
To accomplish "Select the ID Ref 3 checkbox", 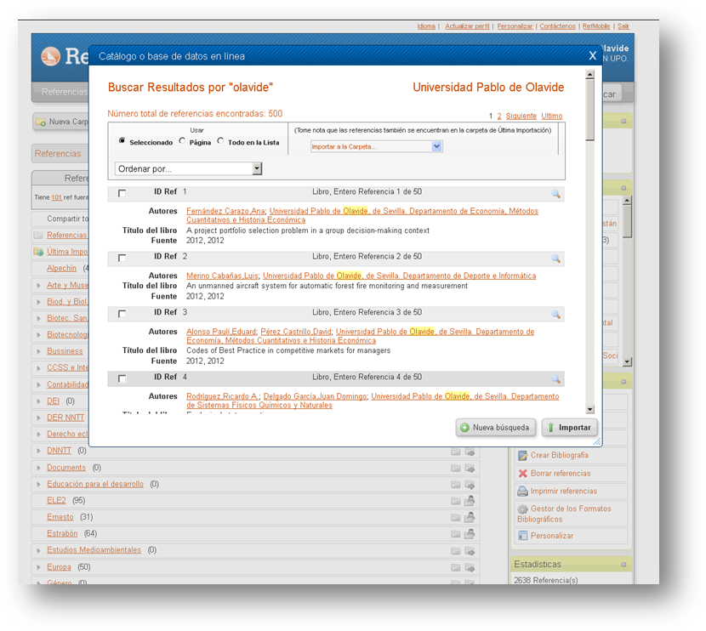I will click(x=122, y=314).
